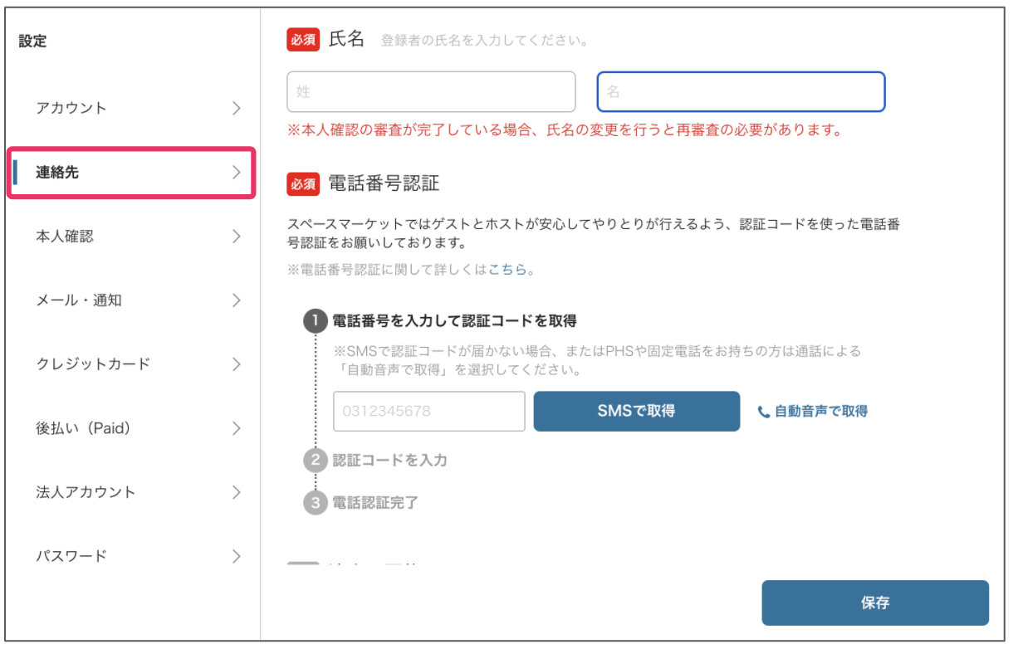Focus the 姓 last name field
This screenshot has height=649, width=1018.
pos(431,92)
